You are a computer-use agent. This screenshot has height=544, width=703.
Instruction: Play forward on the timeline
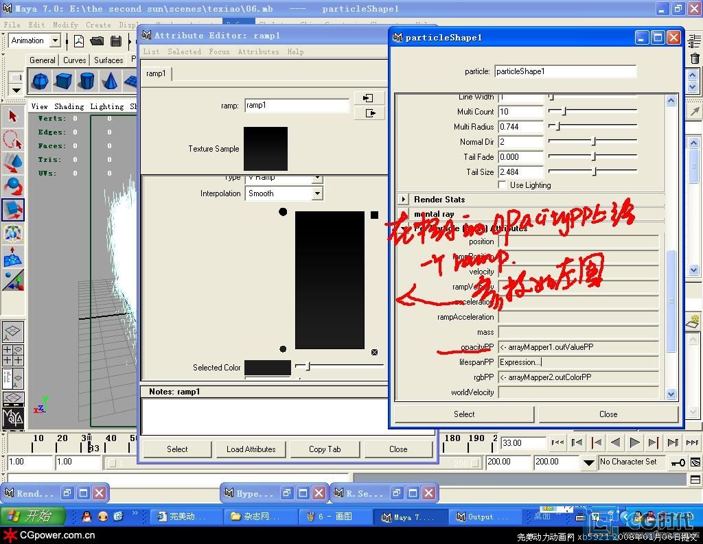tap(634, 442)
